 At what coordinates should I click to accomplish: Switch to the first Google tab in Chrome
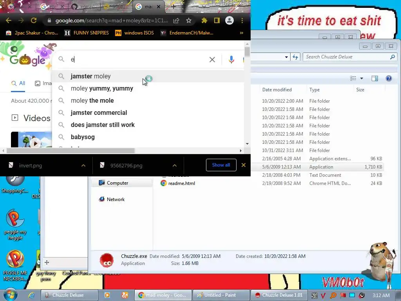[x=52, y=7]
